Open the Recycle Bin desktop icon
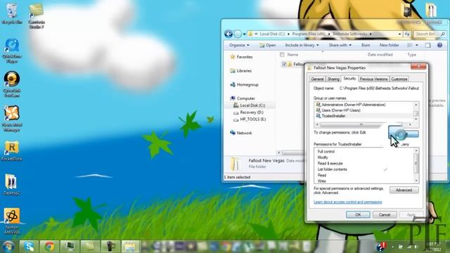The height and width of the screenshot is (253, 450). pyautogui.click(x=11, y=14)
